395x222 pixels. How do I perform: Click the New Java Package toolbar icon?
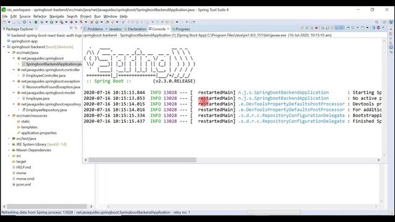pyautogui.click(x=92, y=22)
